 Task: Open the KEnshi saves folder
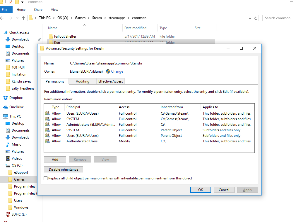click(21, 81)
